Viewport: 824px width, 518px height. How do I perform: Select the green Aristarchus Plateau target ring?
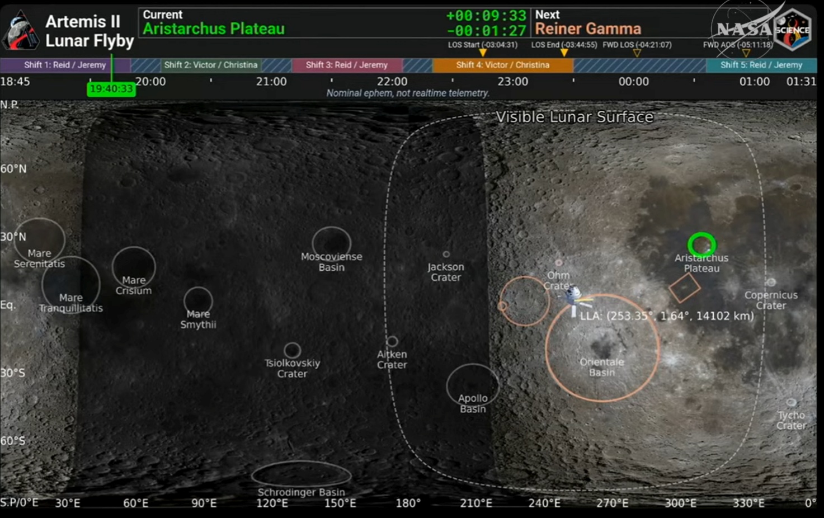[x=701, y=244]
